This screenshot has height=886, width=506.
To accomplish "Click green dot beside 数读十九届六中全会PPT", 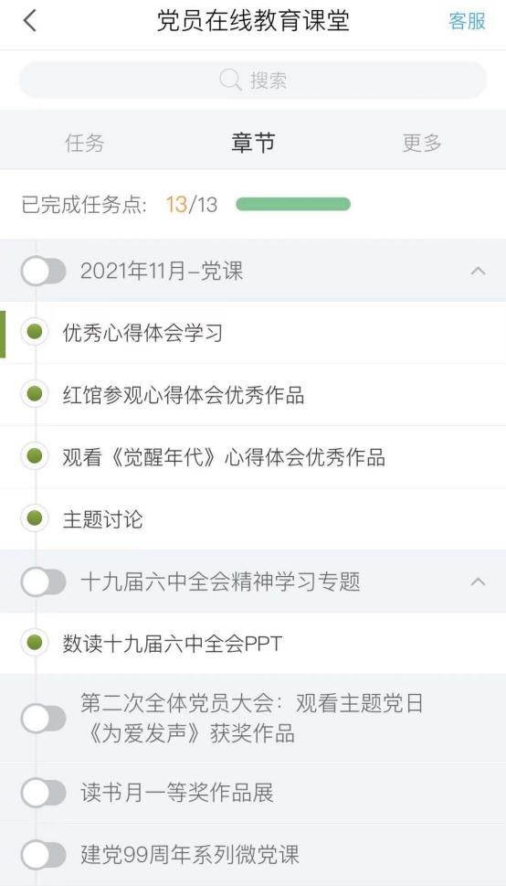I will 35,643.
